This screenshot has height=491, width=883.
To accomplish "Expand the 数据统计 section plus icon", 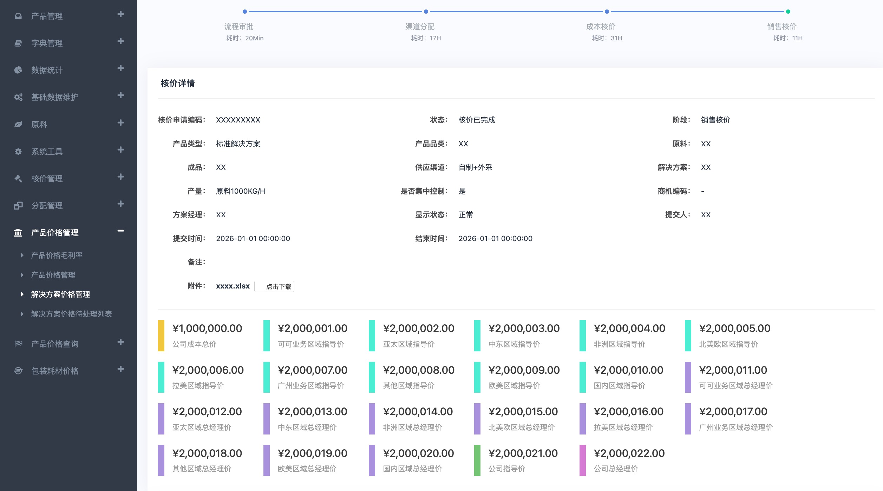I will [120, 68].
